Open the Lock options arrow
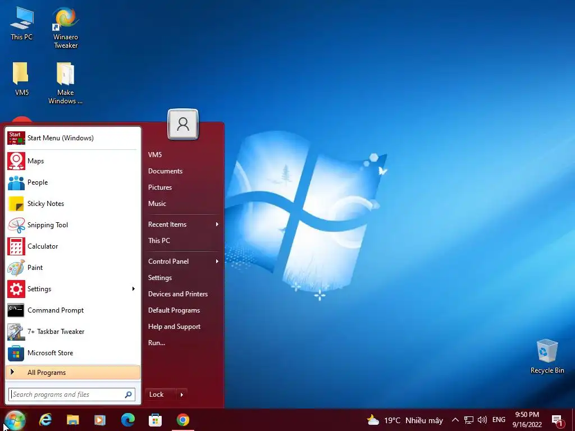This screenshot has width=575, height=431. click(182, 395)
